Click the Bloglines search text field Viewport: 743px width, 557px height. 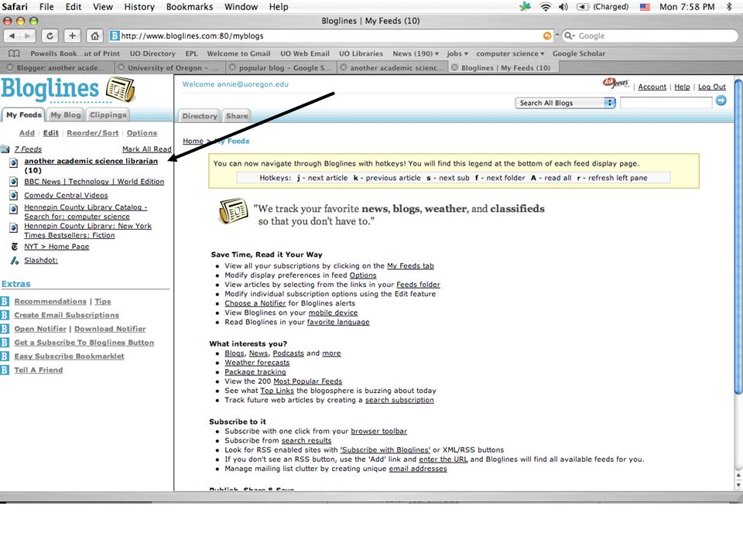point(666,102)
